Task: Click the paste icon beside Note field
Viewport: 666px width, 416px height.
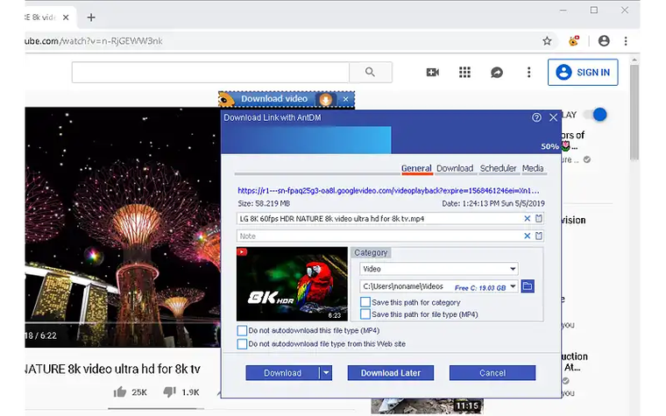Action: tap(539, 236)
